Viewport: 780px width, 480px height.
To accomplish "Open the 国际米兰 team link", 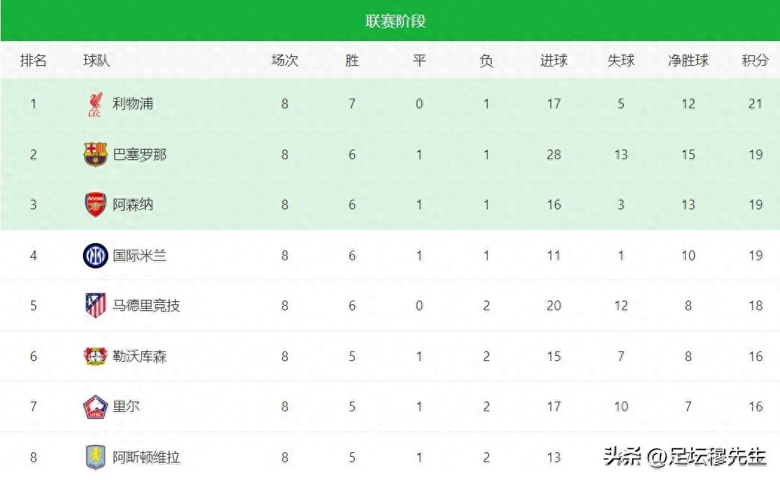I will point(140,256).
